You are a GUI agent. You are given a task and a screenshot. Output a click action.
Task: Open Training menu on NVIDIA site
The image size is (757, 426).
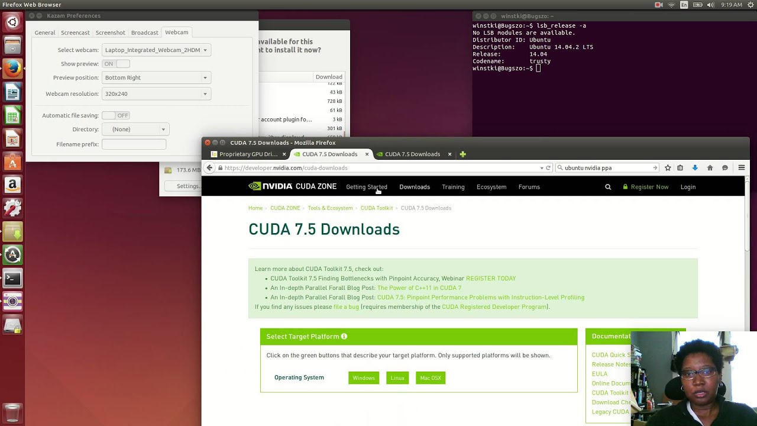[x=453, y=187]
